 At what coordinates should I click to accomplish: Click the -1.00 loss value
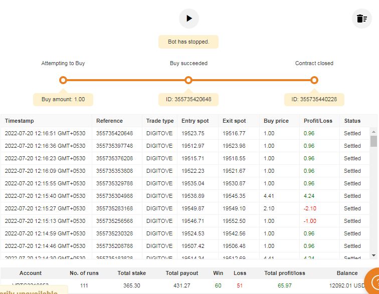[310, 221]
